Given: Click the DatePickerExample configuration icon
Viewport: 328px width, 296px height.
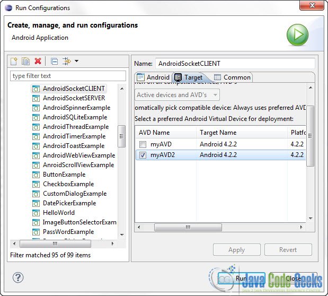Looking at the screenshot, I should point(36,203).
